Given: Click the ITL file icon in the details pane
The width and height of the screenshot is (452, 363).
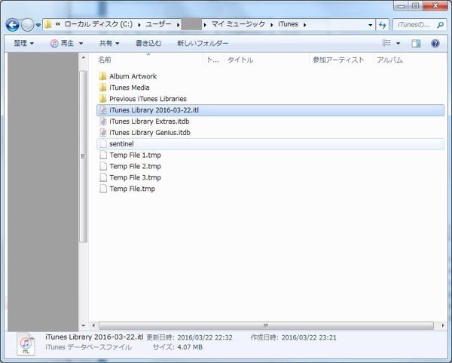Looking at the screenshot, I should 26,344.
